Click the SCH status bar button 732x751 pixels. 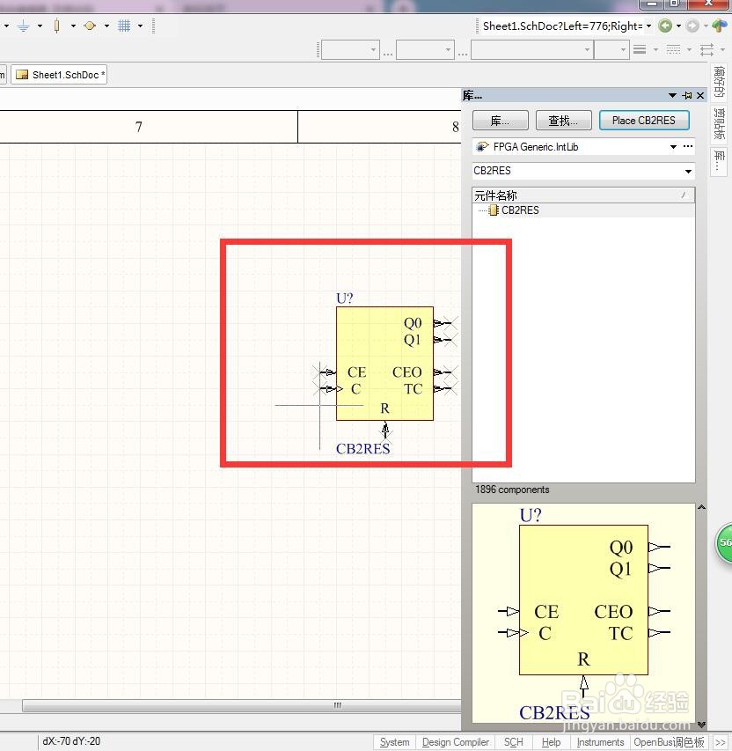point(513,742)
